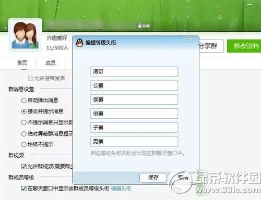261x200 pixels.
Task: Click the QQ penguin icon in dialog title
Action: click(x=79, y=43)
